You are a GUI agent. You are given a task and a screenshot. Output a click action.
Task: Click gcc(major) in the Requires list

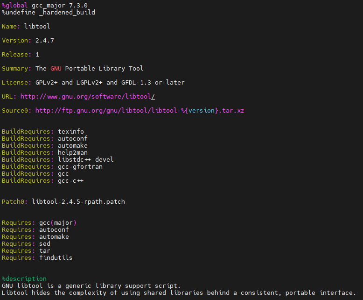click(x=57, y=222)
